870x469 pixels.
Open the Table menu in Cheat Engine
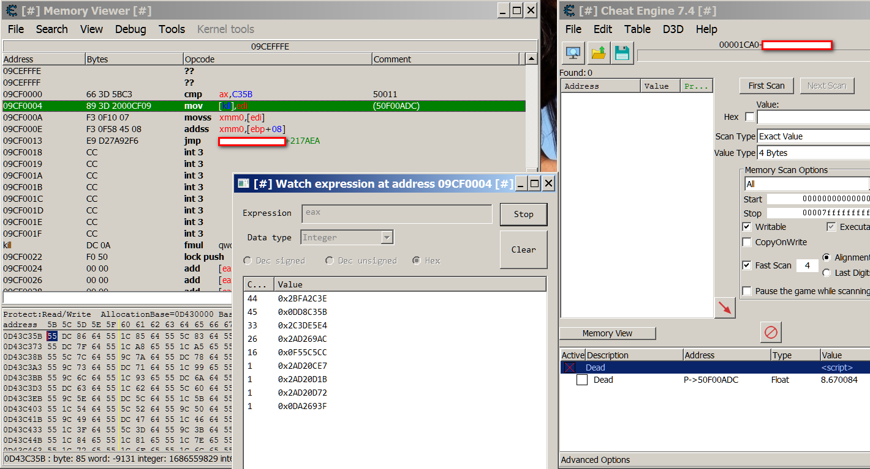pos(637,29)
